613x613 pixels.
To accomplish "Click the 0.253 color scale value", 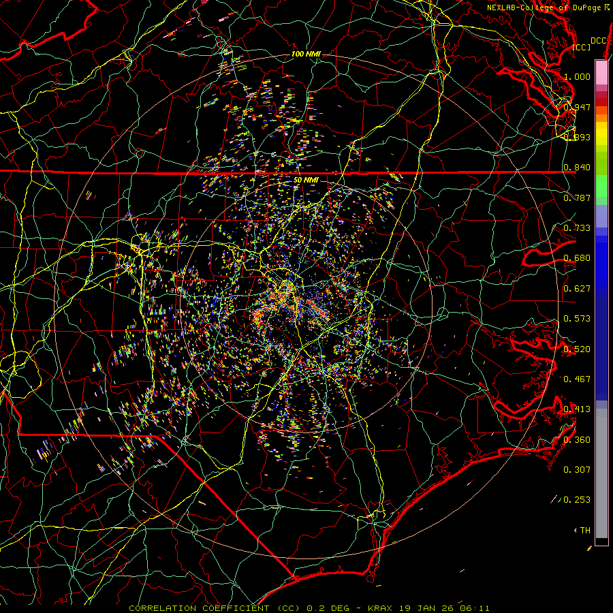I will click(x=577, y=500).
